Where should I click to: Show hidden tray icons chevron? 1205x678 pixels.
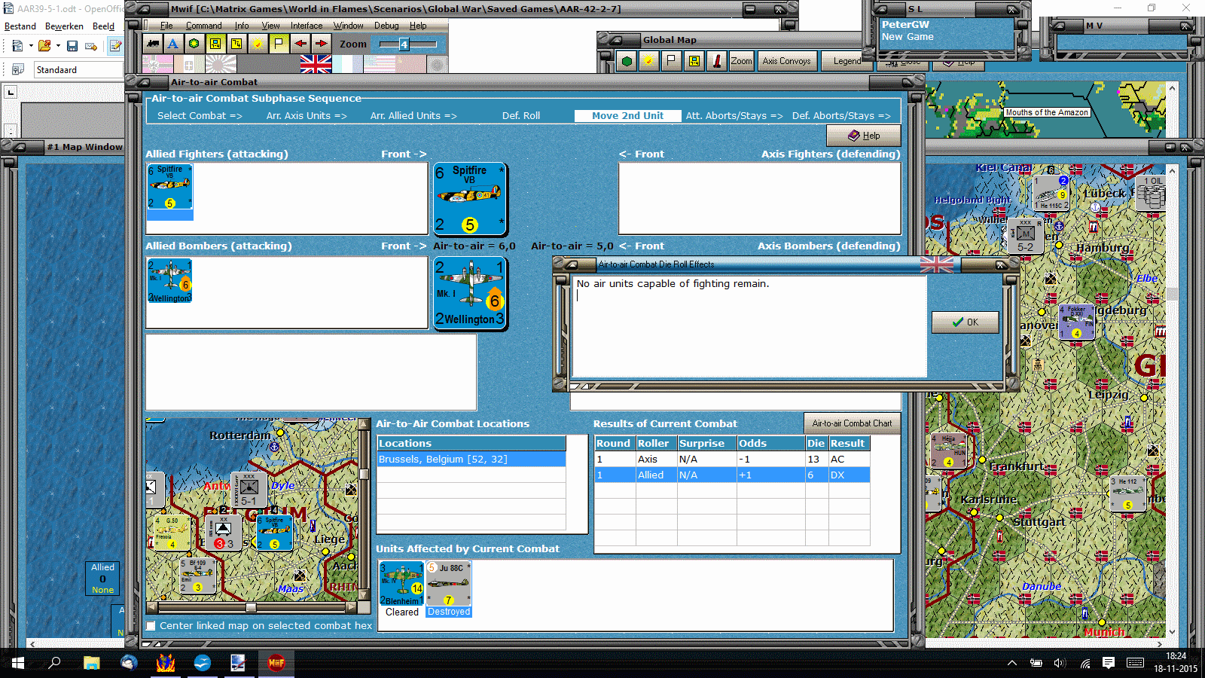(x=1012, y=663)
